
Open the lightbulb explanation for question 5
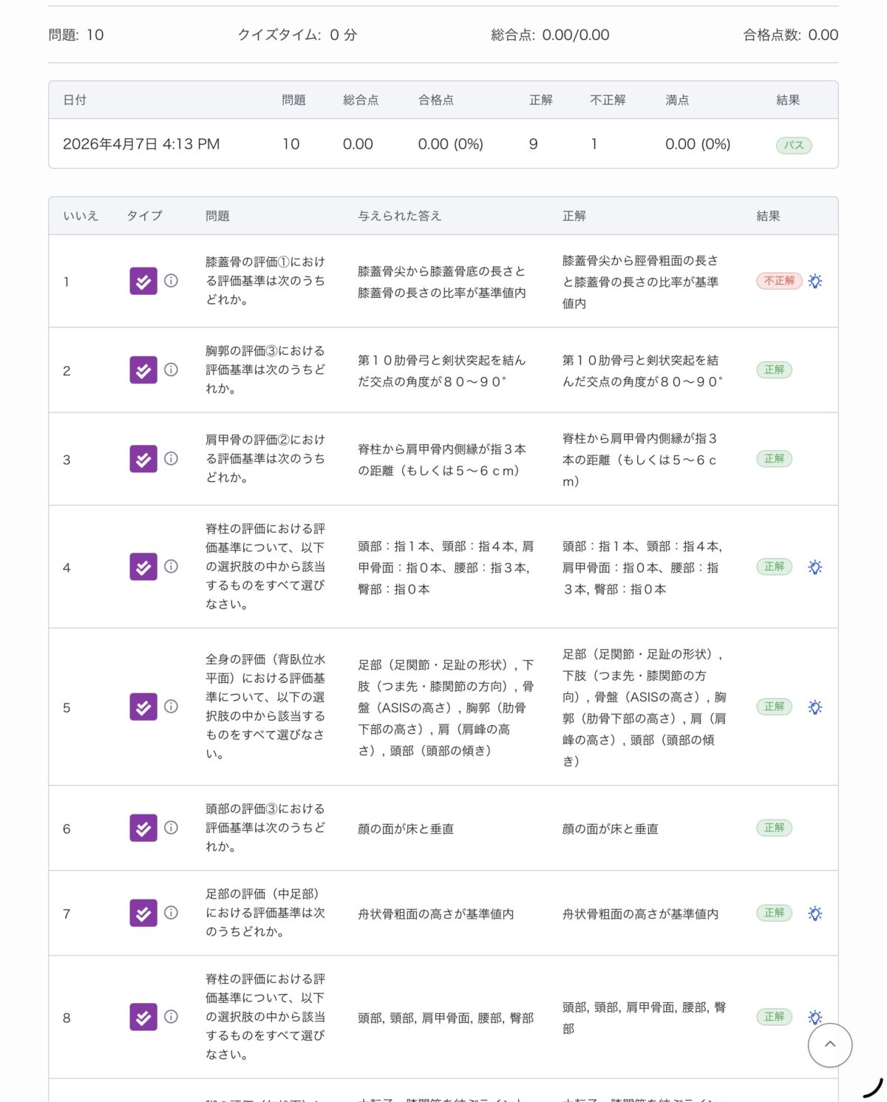coord(815,707)
